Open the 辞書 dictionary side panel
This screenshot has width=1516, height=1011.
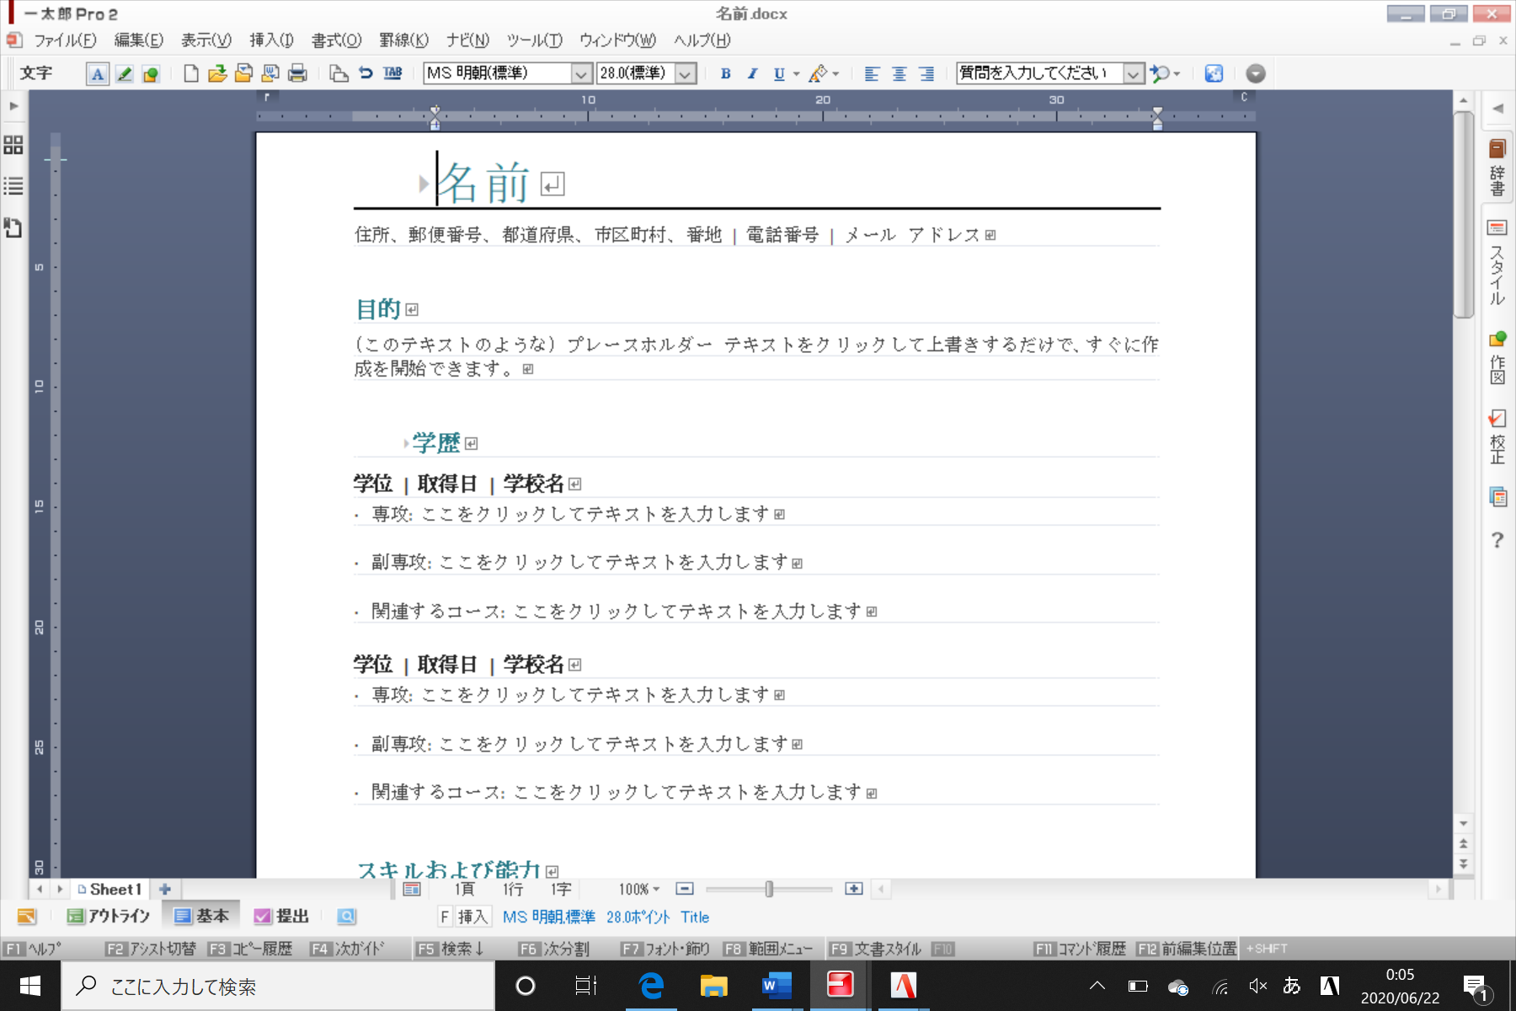1497,168
